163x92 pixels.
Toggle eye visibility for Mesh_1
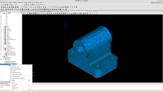pyautogui.click(x=1, y=59)
